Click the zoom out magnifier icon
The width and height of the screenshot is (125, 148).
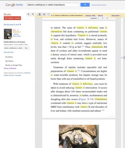pos(33,15)
